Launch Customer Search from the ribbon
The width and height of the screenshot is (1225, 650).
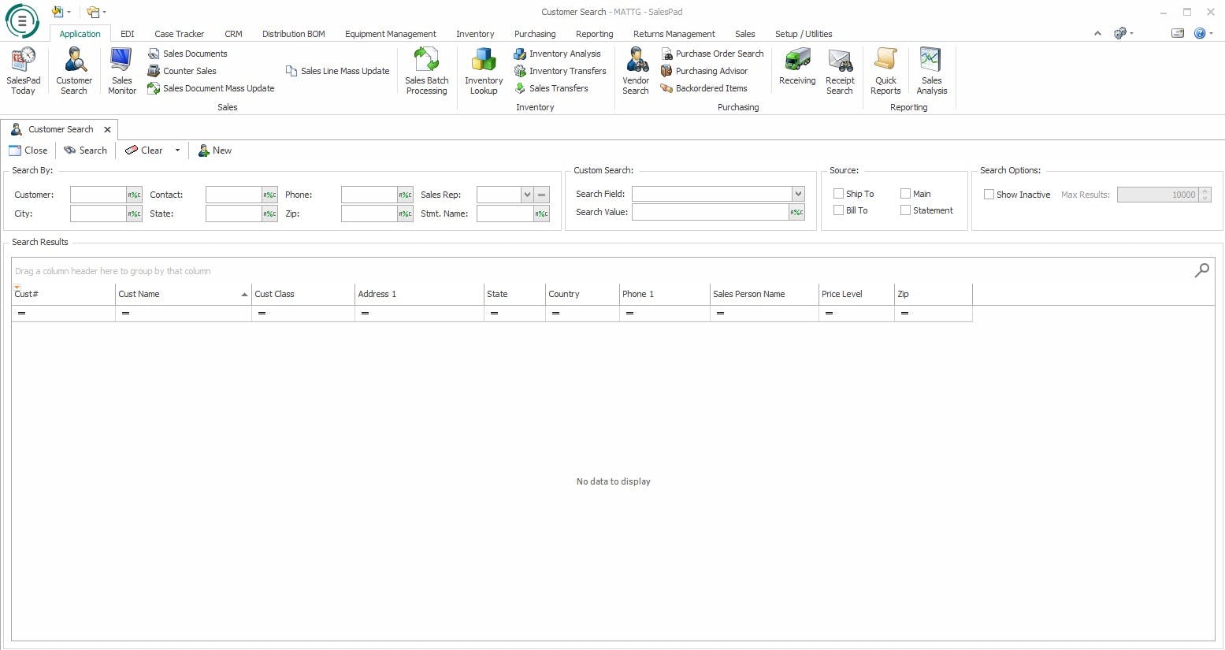pos(74,71)
